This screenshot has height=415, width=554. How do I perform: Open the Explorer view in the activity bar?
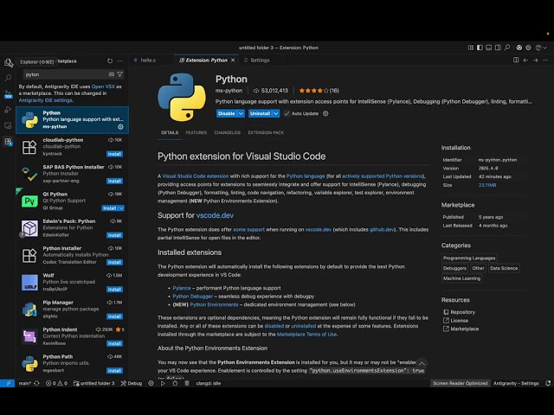click(9, 63)
